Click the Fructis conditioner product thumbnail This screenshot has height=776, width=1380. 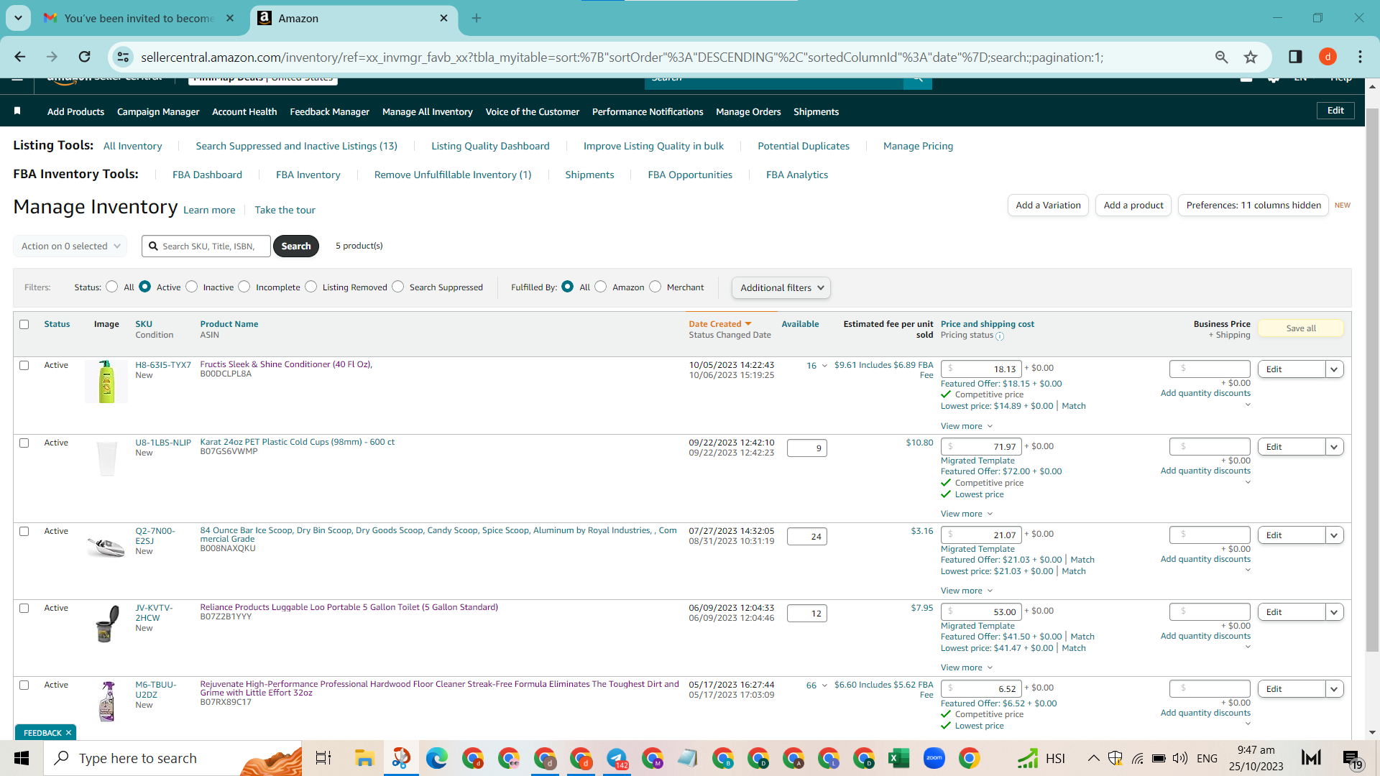[x=106, y=382]
